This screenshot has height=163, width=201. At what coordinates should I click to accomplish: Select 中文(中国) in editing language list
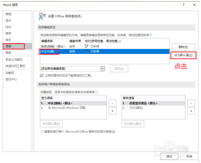[48, 52]
